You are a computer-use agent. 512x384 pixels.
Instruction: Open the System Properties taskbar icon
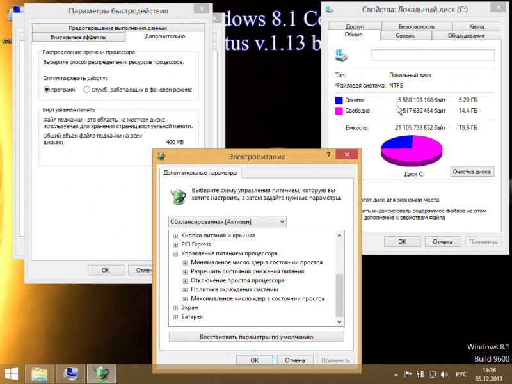coord(70,374)
